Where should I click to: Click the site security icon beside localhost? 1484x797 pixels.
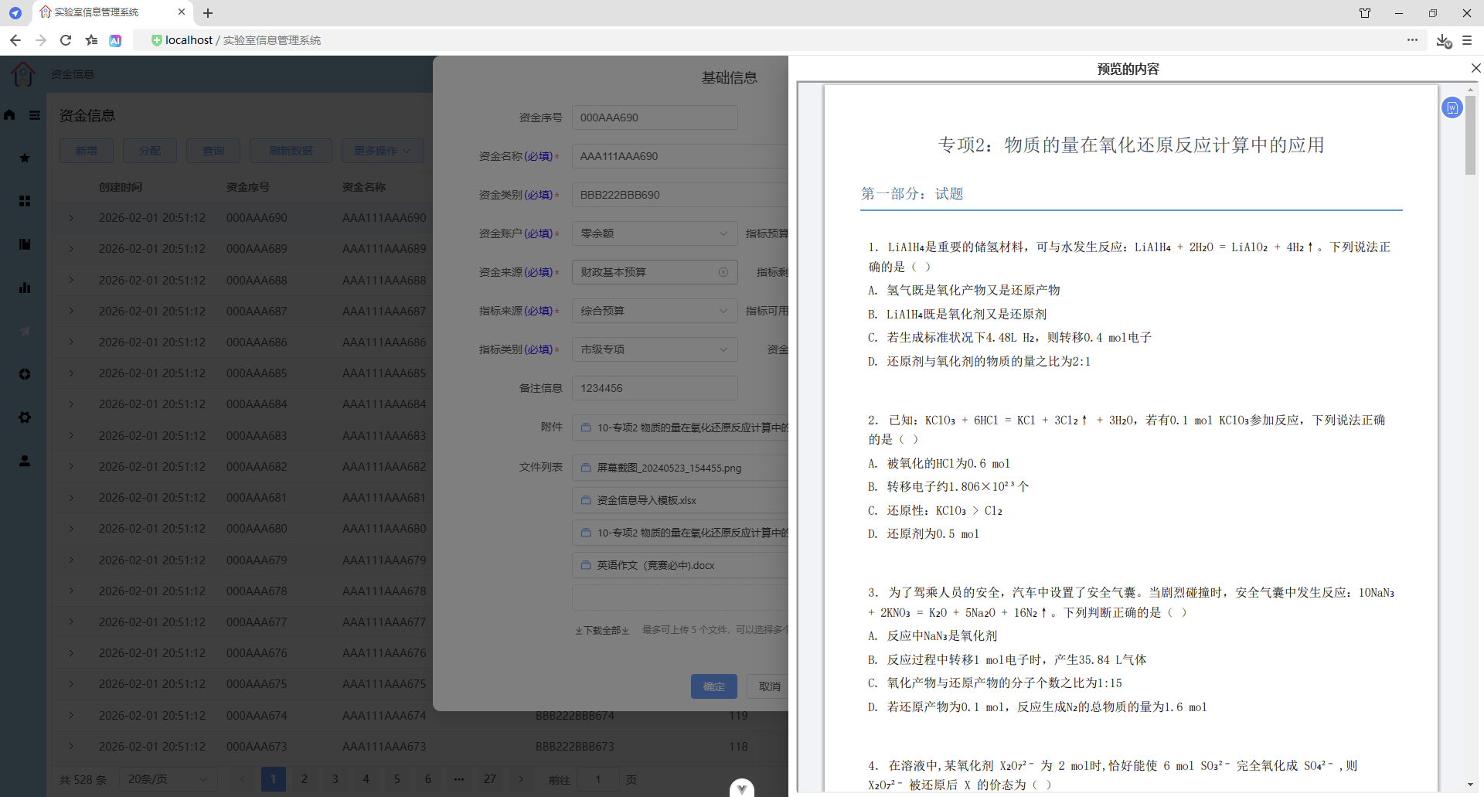click(x=156, y=40)
